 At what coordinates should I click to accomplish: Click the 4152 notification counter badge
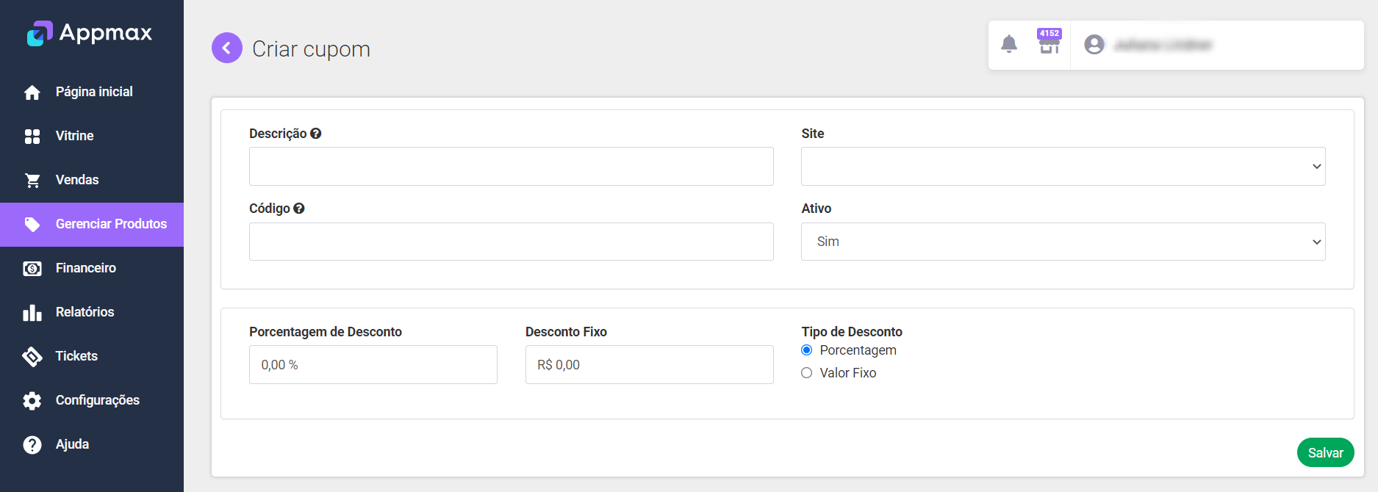(x=1049, y=34)
